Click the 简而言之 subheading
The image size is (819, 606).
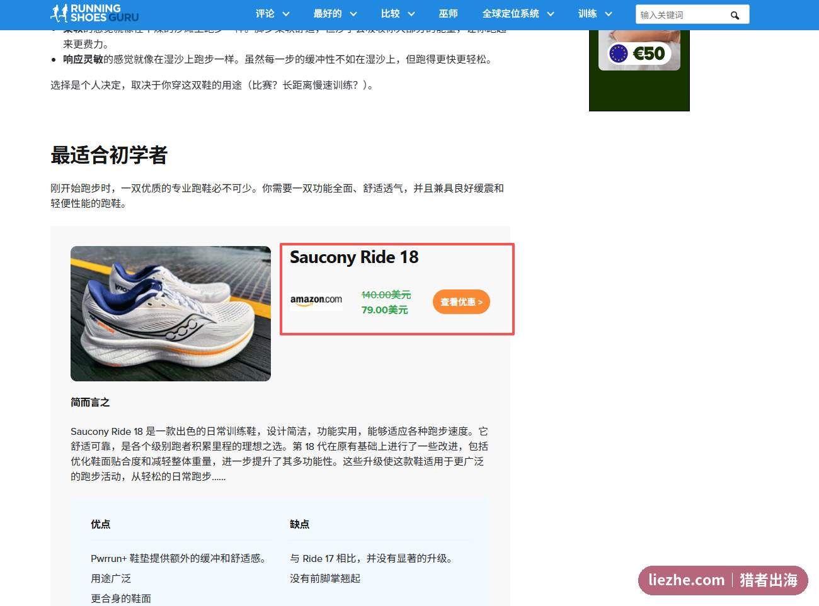coord(90,402)
